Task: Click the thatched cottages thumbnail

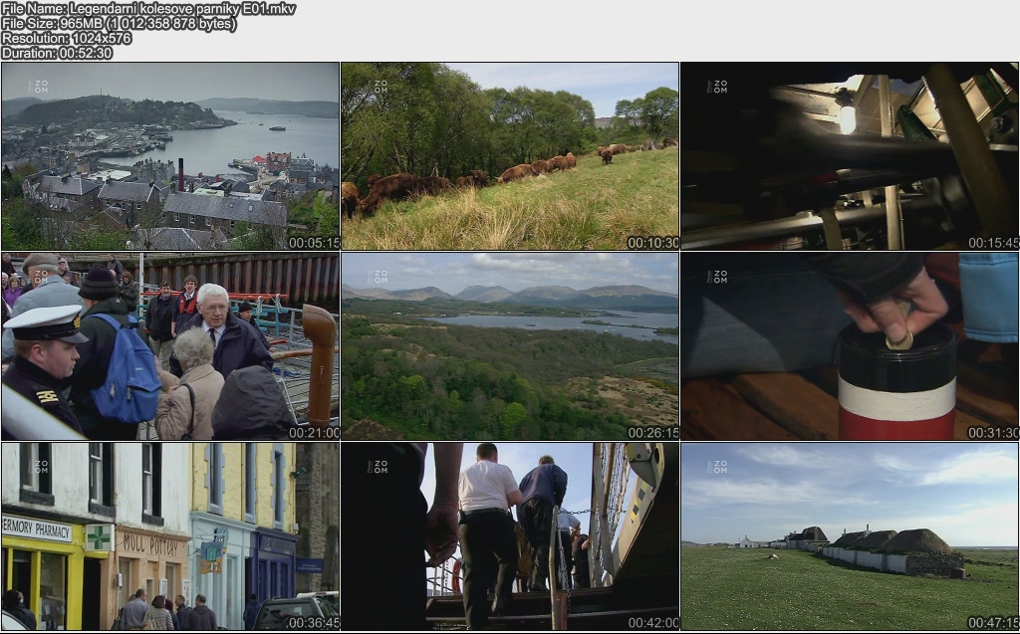Action: [x=849, y=536]
